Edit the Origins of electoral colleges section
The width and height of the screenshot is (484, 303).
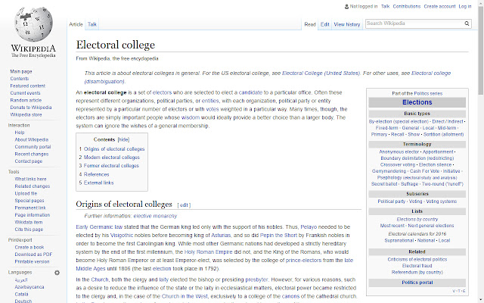(x=184, y=205)
